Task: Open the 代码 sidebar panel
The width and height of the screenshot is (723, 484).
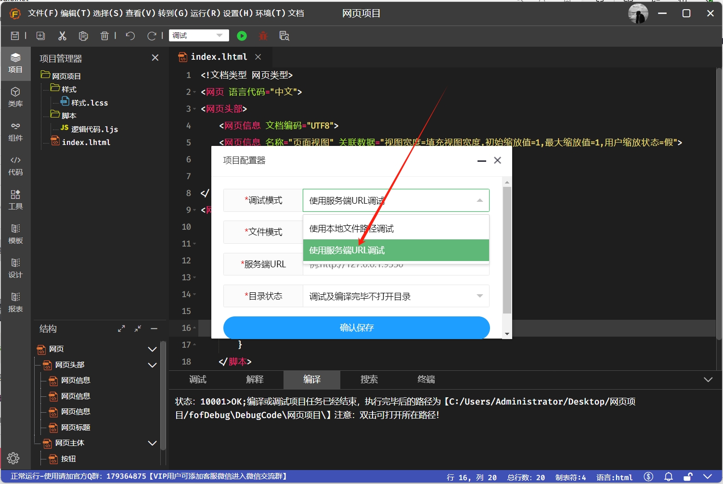Action: click(x=15, y=166)
